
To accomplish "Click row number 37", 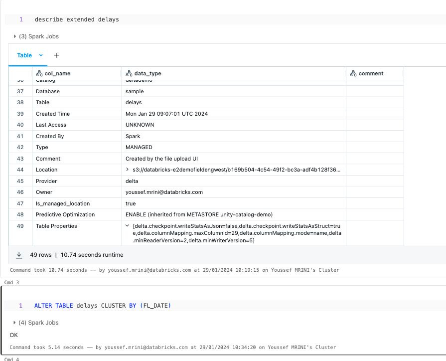I will point(20,91).
